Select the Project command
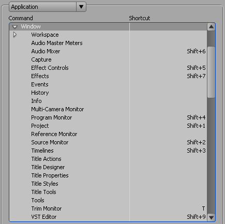The height and width of the screenshot is (224, 225). (x=40, y=126)
